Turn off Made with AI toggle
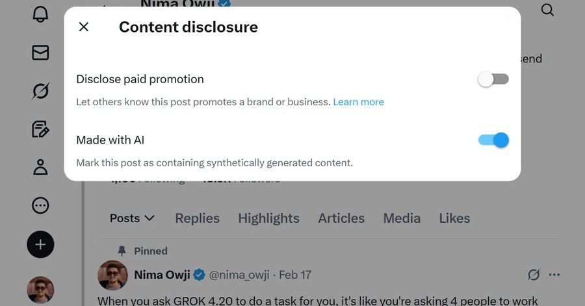The height and width of the screenshot is (306, 585). [x=493, y=140]
